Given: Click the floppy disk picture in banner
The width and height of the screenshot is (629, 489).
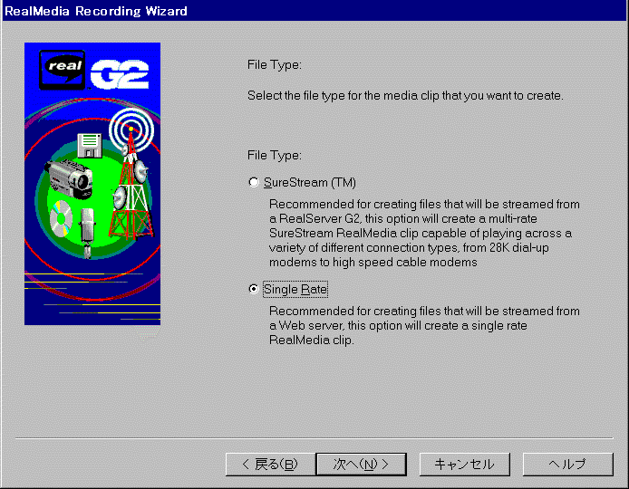Looking at the screenshot, I should (90, 145).
